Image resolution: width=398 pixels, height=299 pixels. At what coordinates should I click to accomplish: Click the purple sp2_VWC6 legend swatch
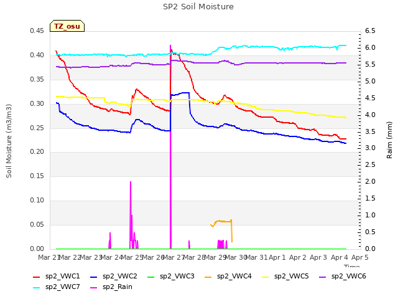(x=323, y=277)
